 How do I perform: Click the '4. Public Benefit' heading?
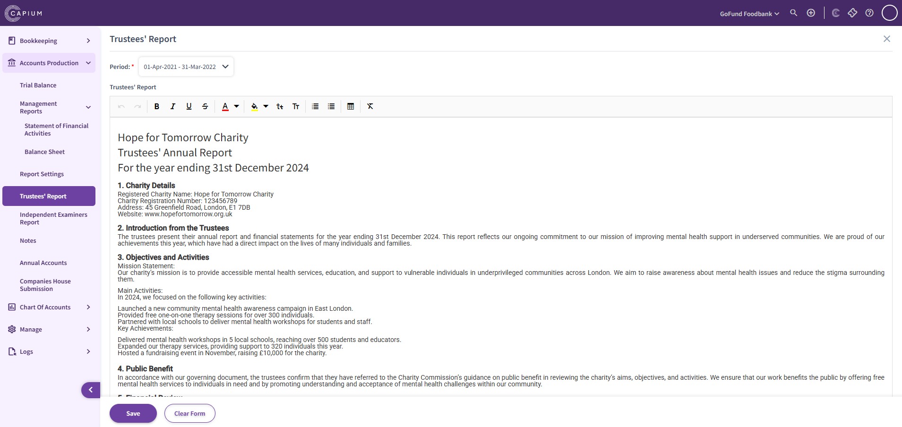[x=145, y=369]
